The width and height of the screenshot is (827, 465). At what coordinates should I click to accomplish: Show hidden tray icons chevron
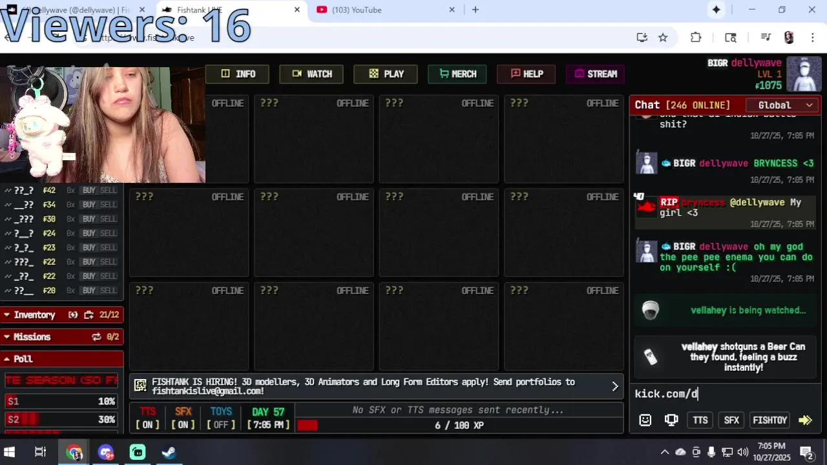click(664, 452)
